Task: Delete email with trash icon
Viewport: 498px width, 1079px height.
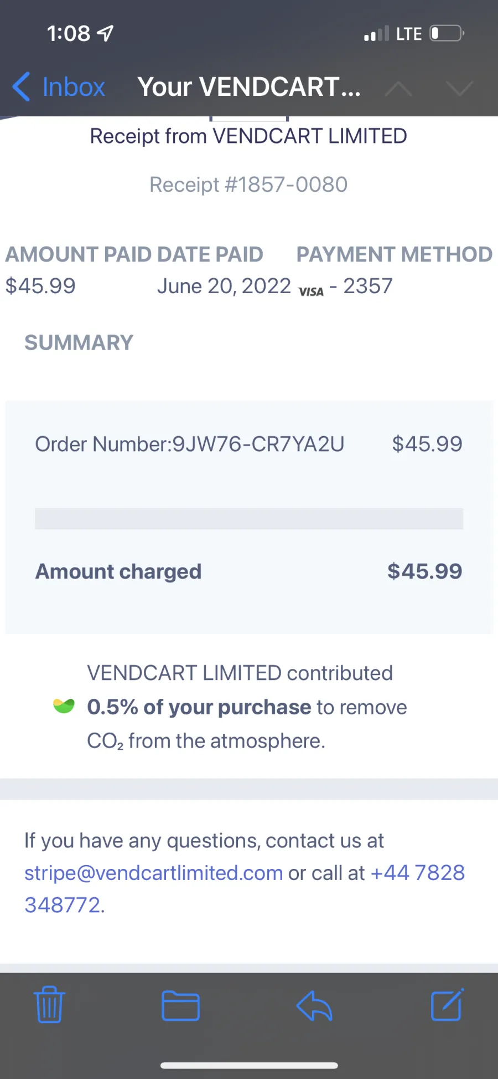Action: (49, 1004)
